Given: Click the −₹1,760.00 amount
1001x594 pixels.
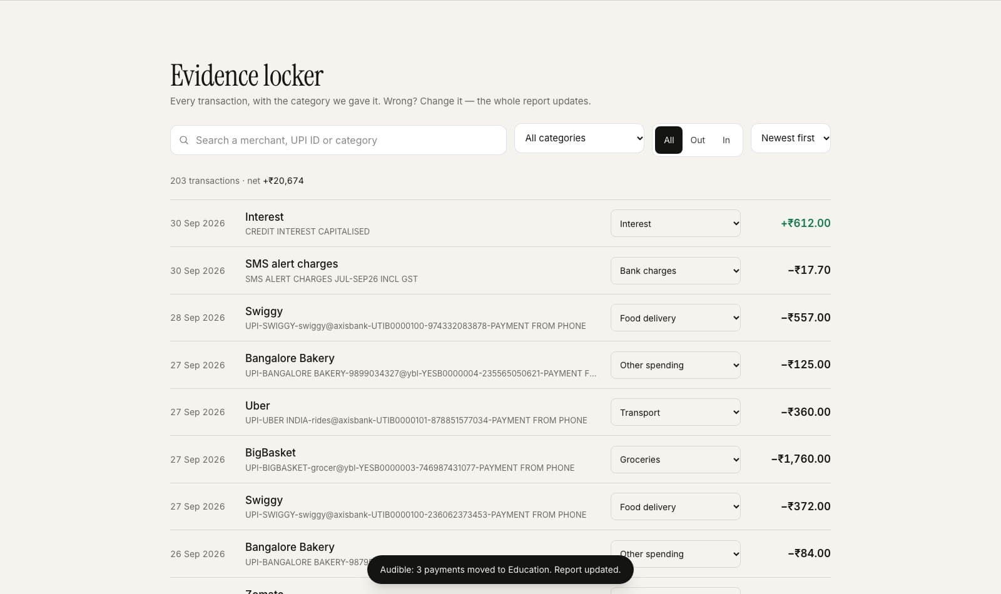Looking at the screenshot, I should pos(801,459).
